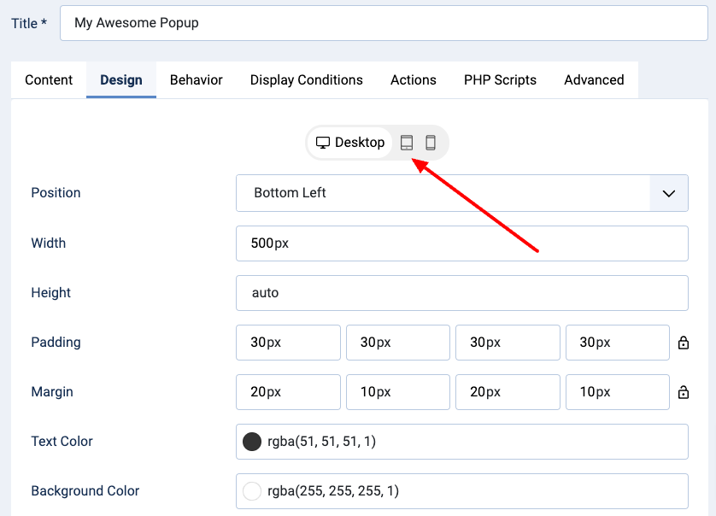Focus the Title field with My Awesome Popup

pyautogui.click(x=384, y=23)
